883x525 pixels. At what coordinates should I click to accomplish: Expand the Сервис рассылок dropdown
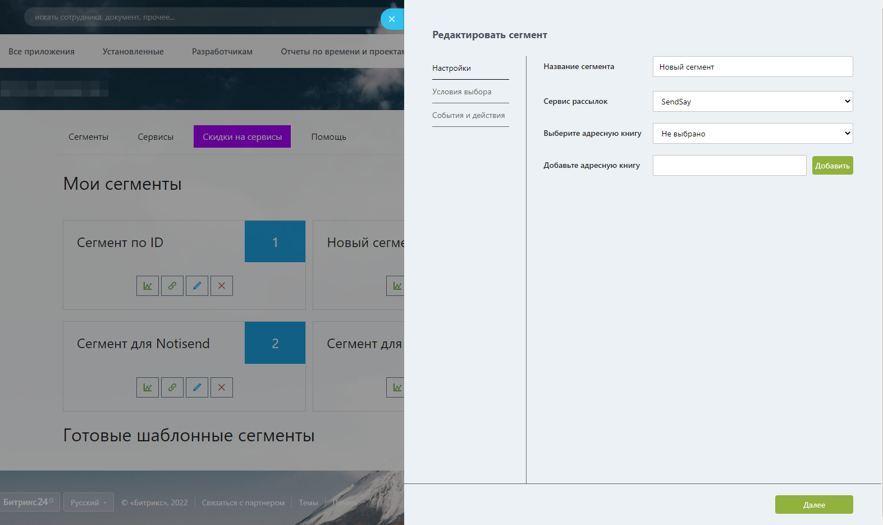(752, 102)
